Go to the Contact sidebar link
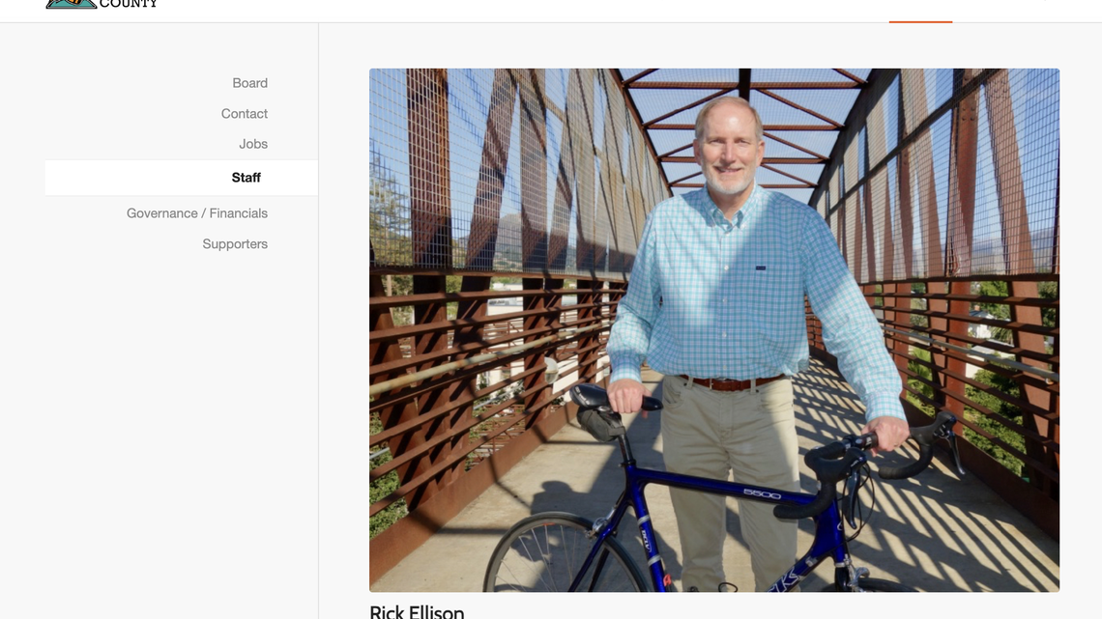 pos(244,114)
